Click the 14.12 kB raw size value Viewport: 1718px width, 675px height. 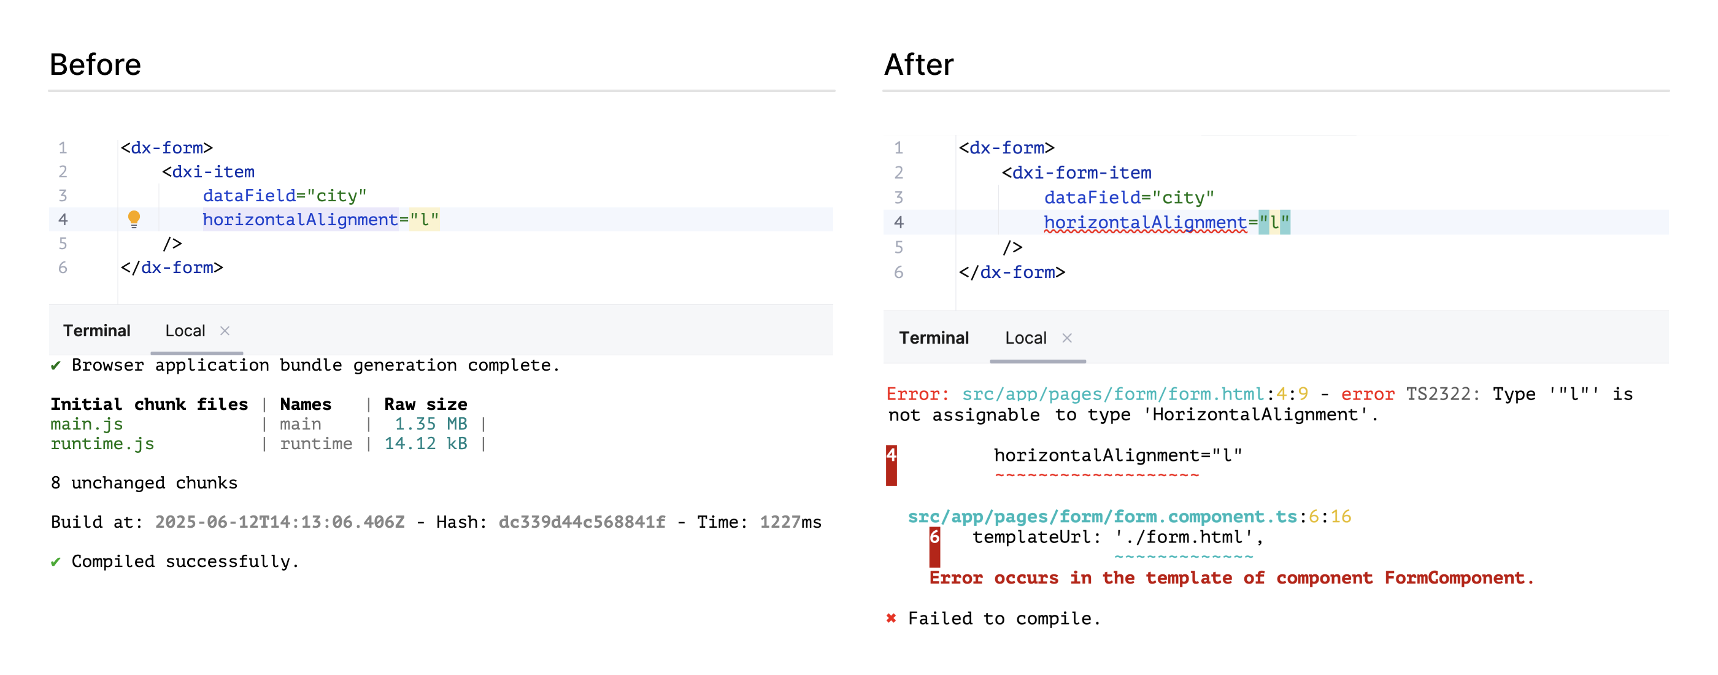pyautogui.click(x=425, y=444)
